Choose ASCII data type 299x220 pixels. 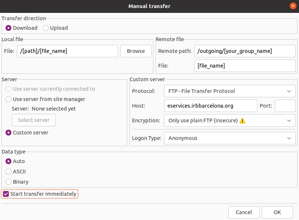point(8,172)
